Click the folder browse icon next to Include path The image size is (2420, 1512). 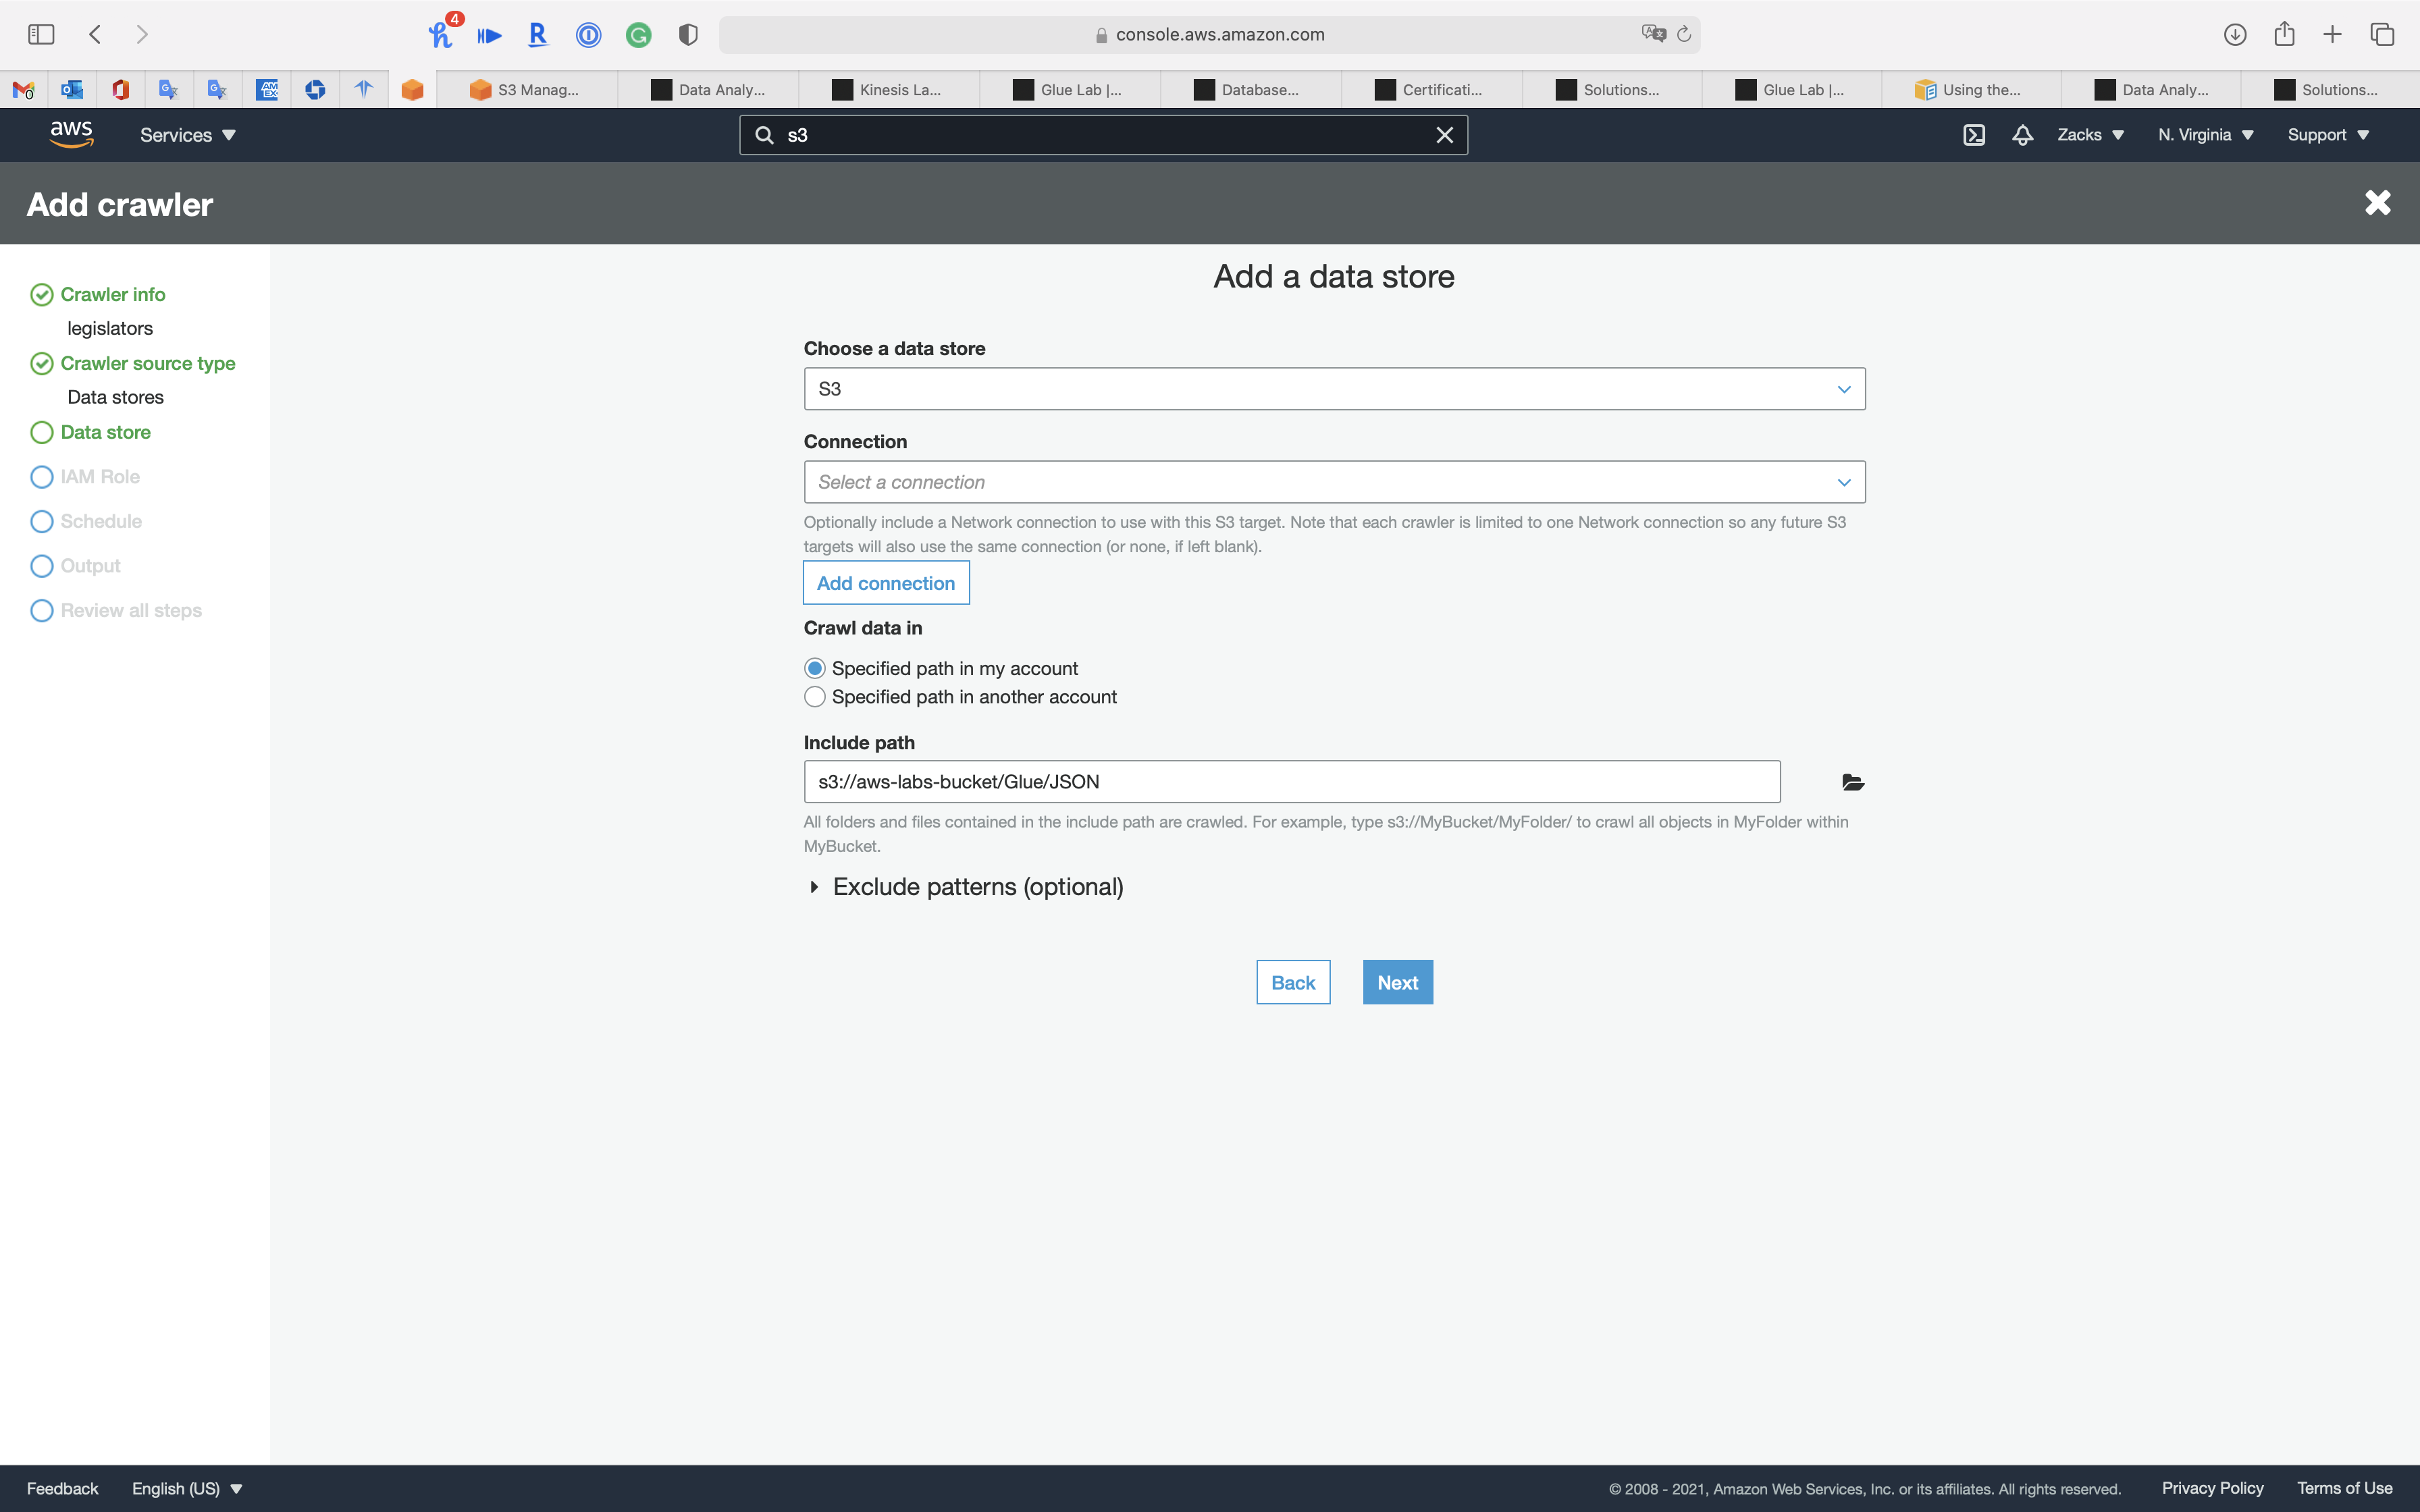click(1852, 782)
